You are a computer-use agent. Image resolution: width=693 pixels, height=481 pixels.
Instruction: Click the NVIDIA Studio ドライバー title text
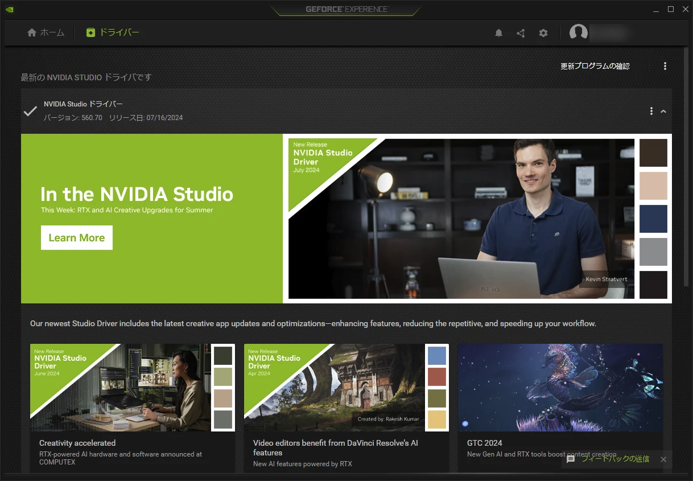click(x=83, y=104)
